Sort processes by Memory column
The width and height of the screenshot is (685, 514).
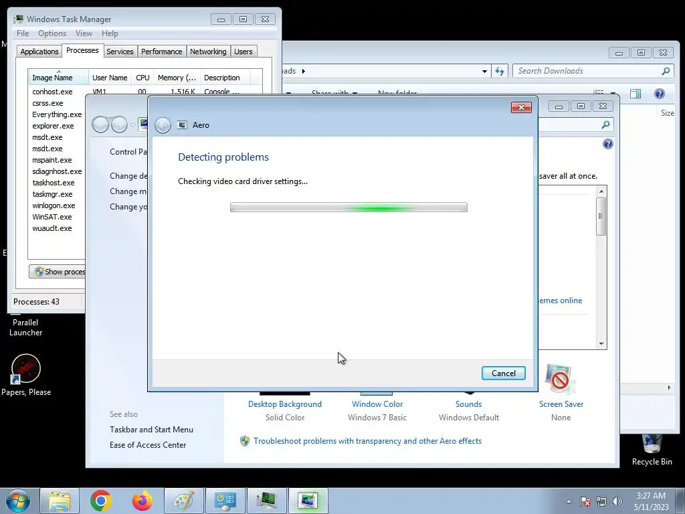coord(177,78)
